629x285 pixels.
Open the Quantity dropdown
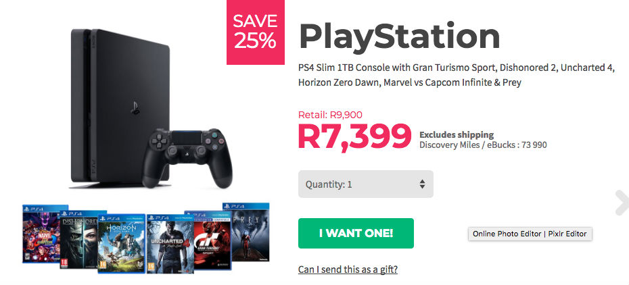click(365, 184)
